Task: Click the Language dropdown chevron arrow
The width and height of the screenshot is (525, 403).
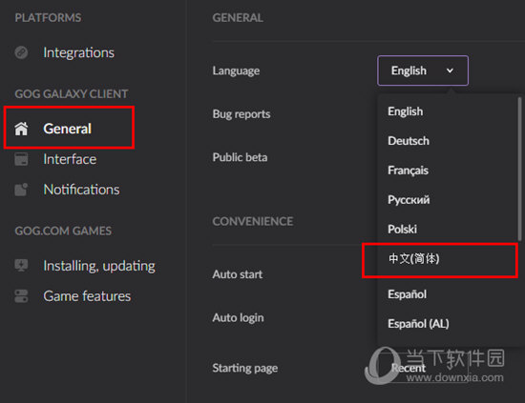Action: pos(450,71)
